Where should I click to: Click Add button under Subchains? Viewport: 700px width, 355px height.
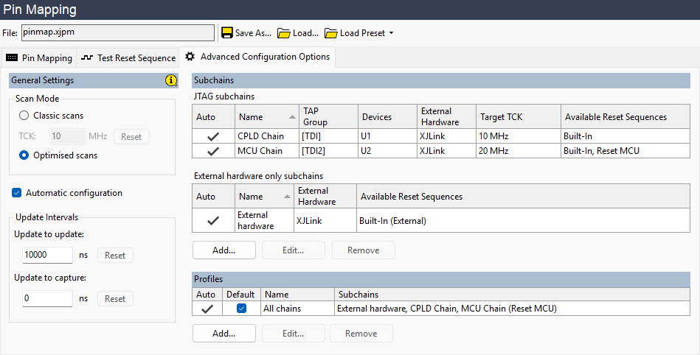pyautogui.click(x=224, y=250)
